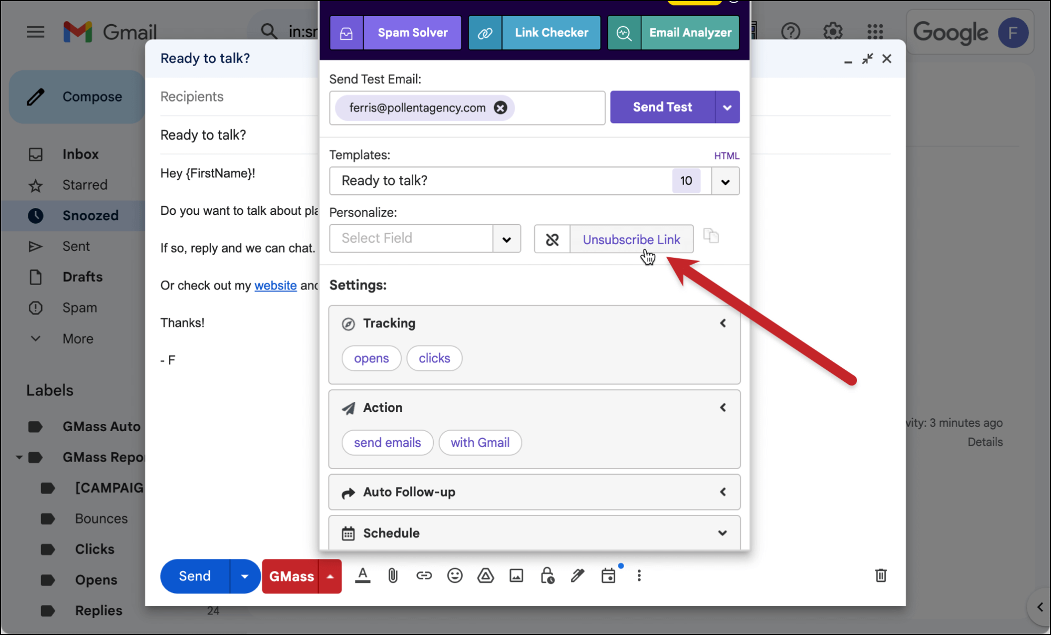
Task: Open the Drafts folder
Action: [82, 277]
